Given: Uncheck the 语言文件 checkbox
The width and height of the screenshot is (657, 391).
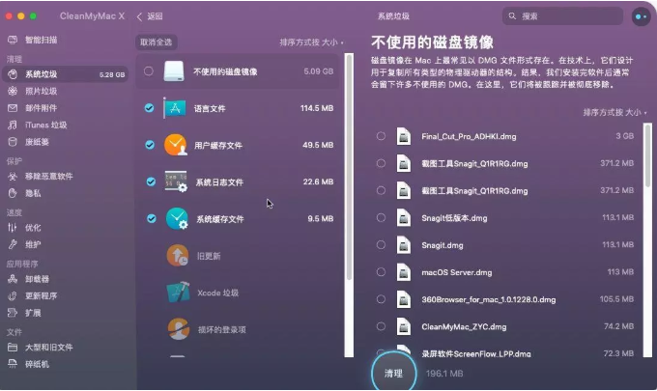Looking at the screenshot, I should point(149,108).
